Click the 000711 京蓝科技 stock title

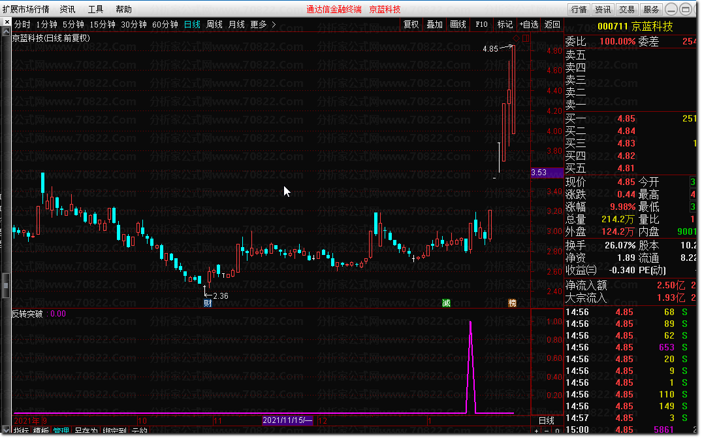click(635, 26)
